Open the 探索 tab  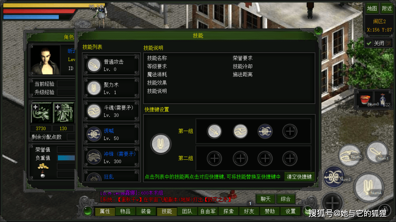coord(228,211)
